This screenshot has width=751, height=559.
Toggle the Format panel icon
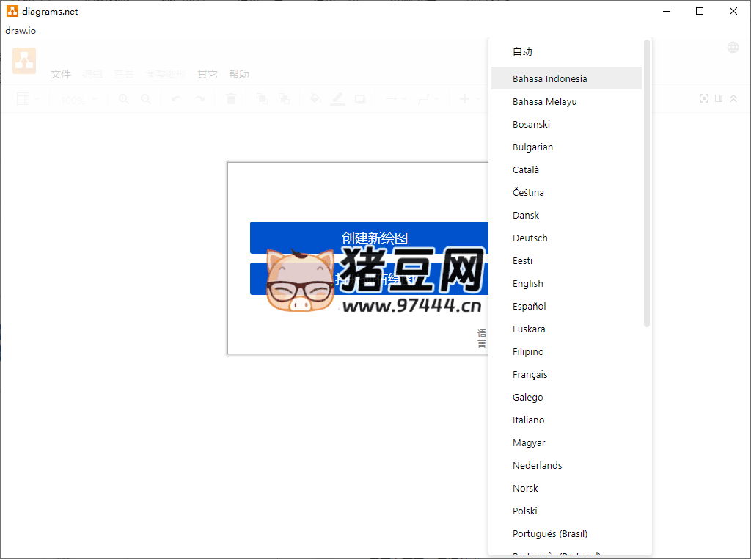click(719, 98)
